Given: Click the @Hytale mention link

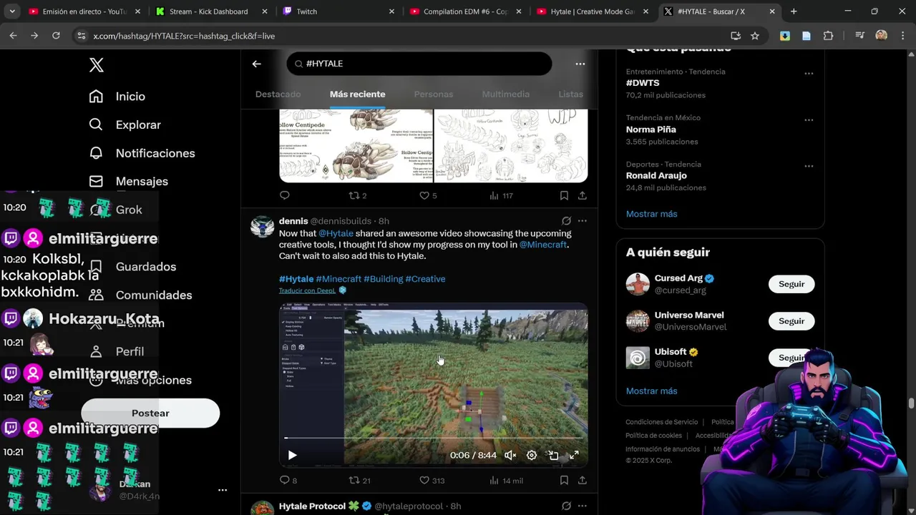Looking at the screenshot, I should pyautogui.click(x=336, y=233).
